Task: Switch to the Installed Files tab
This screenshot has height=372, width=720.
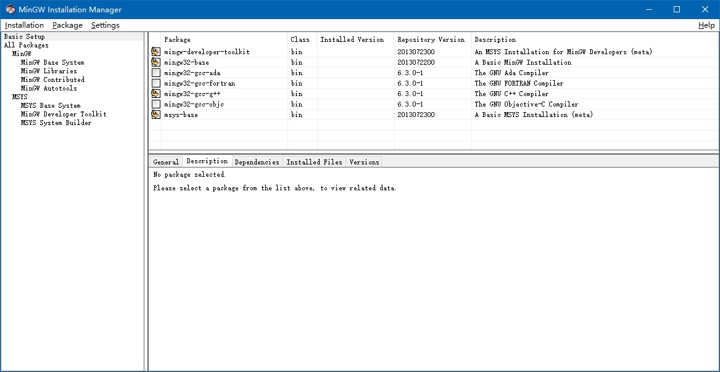Action: coord(315,161)
